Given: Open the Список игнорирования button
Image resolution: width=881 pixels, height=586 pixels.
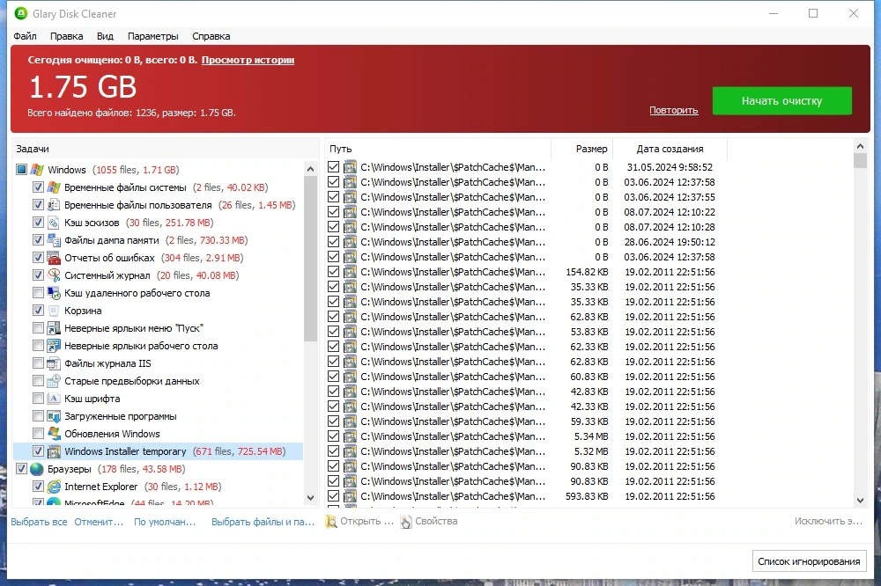Looking at the screenshot, I should [x=809, y=561].
